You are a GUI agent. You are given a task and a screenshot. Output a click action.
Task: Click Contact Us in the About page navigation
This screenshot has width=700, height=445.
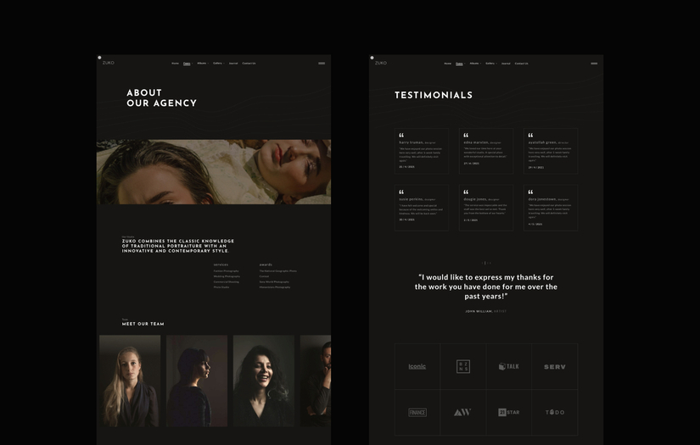pyautogui.click(x=249, y=64)
